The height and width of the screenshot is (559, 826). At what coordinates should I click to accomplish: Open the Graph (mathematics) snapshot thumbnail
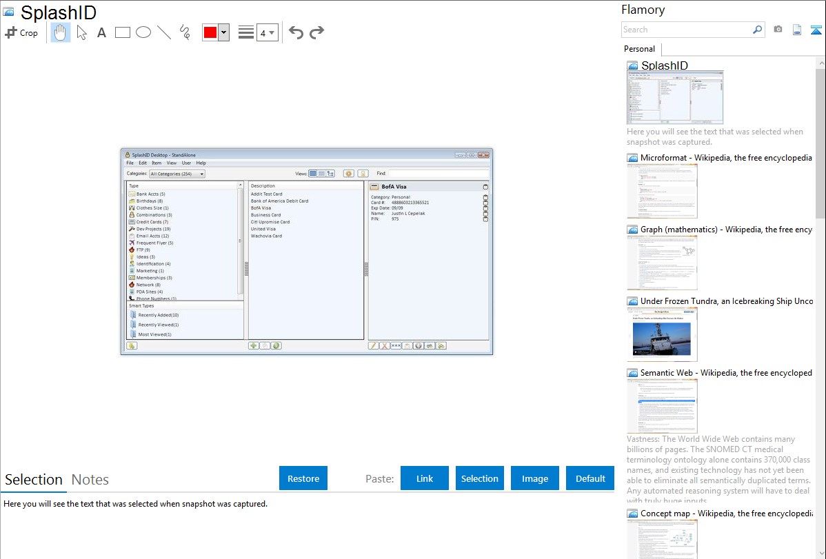point(662,263)
